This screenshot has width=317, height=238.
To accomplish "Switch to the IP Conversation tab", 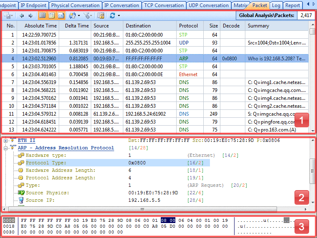I will point(122,5).
